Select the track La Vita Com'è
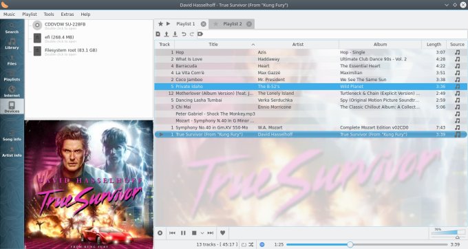The height and width of the screenshot is (249, 468). click(311, 73)
